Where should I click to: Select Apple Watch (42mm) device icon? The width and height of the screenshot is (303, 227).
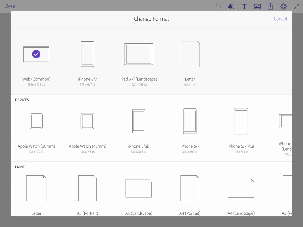click(87, 121)
